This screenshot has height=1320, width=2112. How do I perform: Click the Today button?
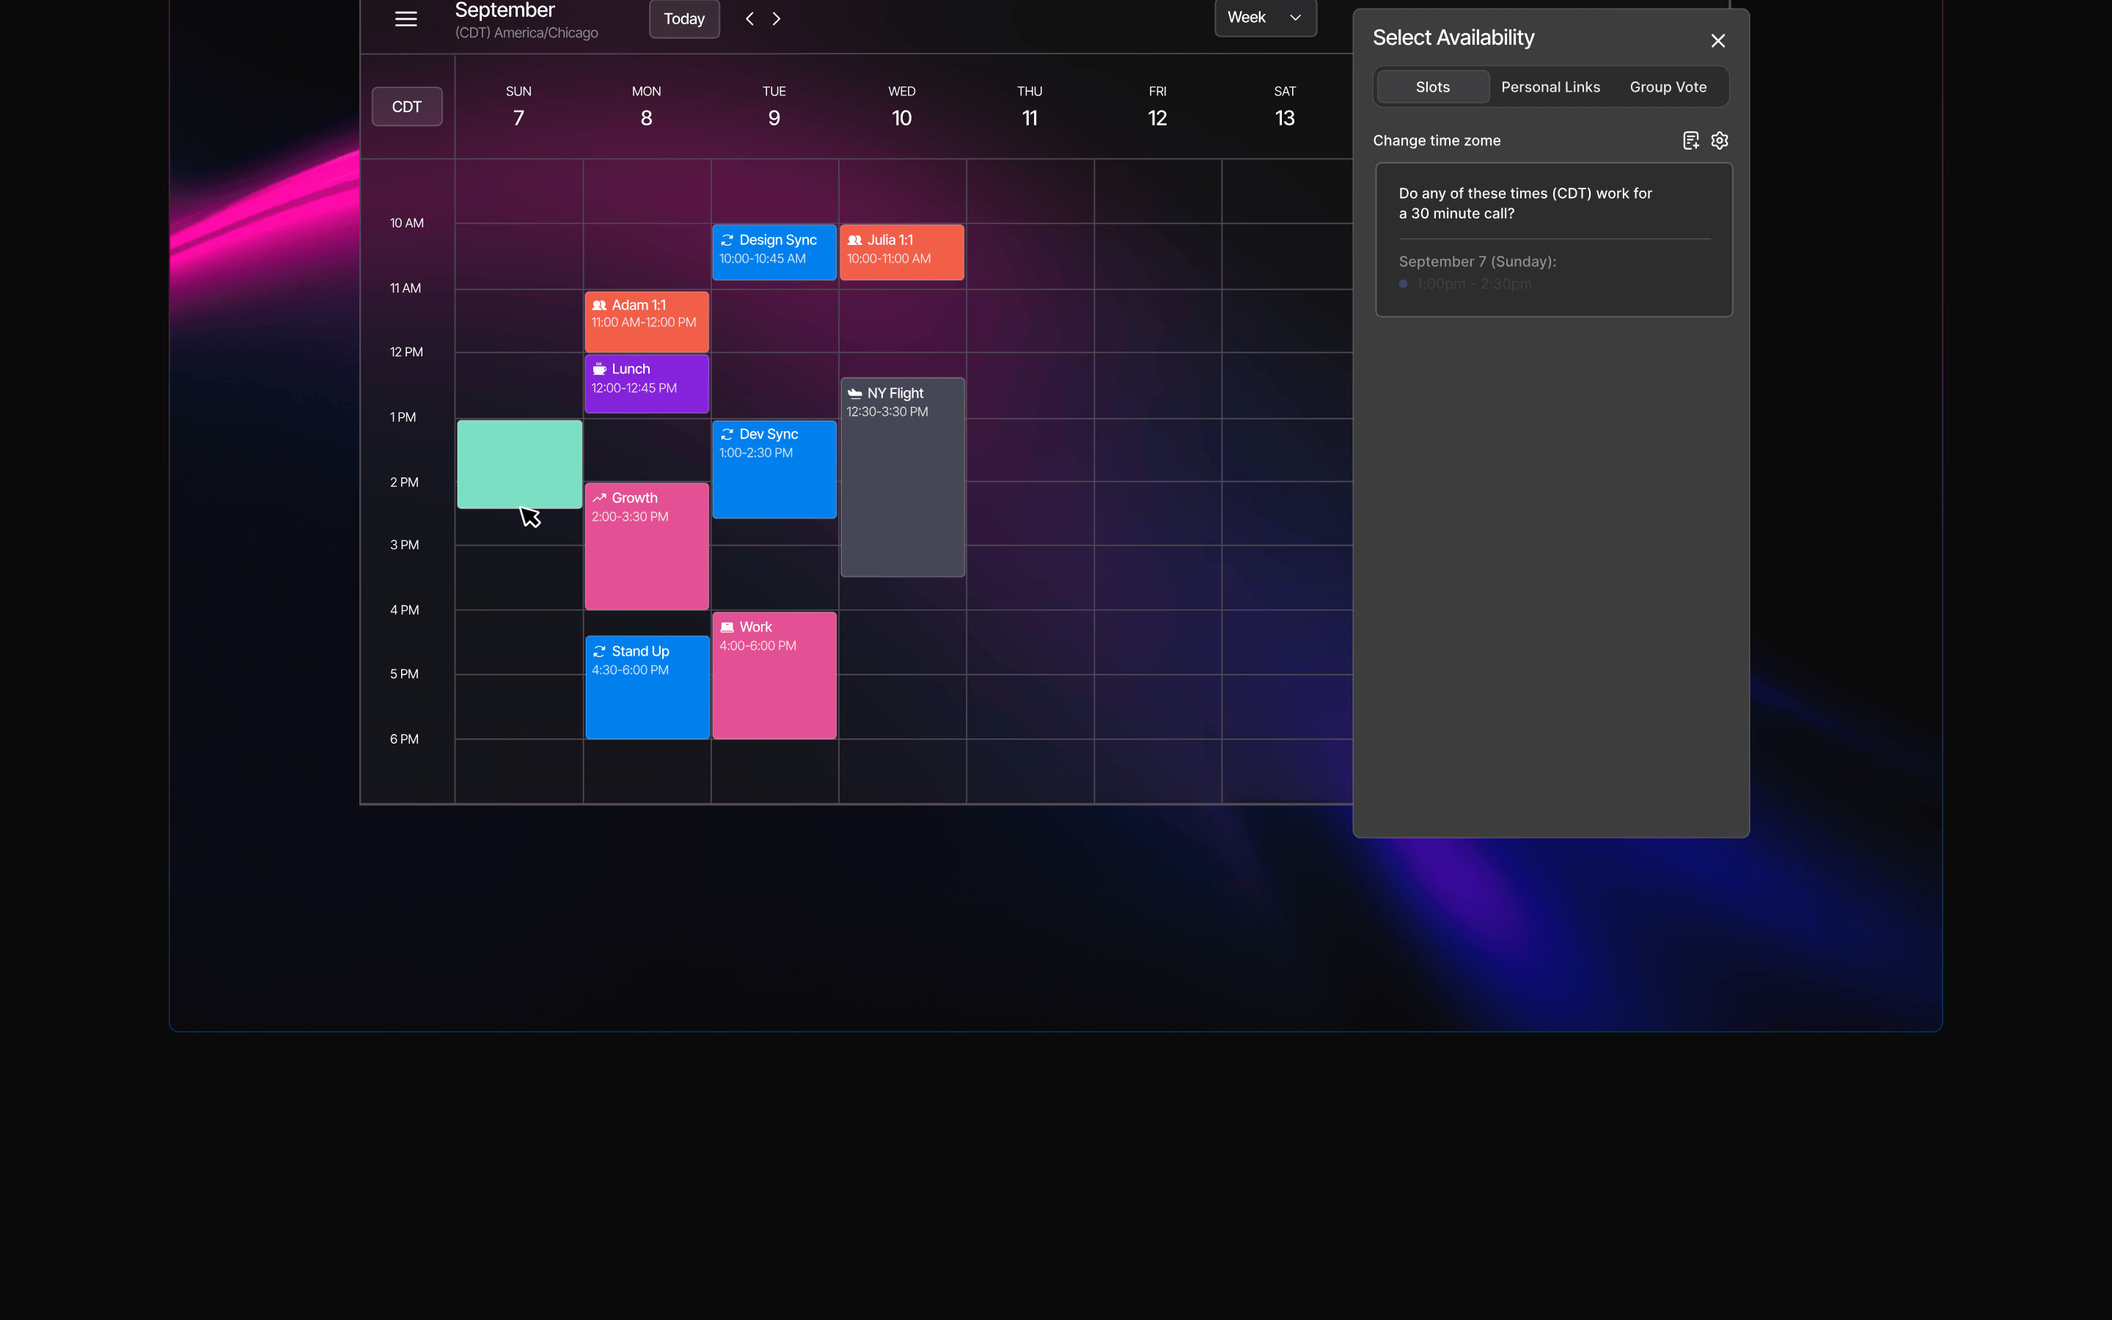tap(684, 18)
